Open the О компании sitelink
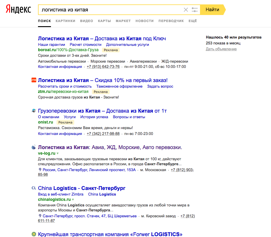 click(x=48, y=117)
